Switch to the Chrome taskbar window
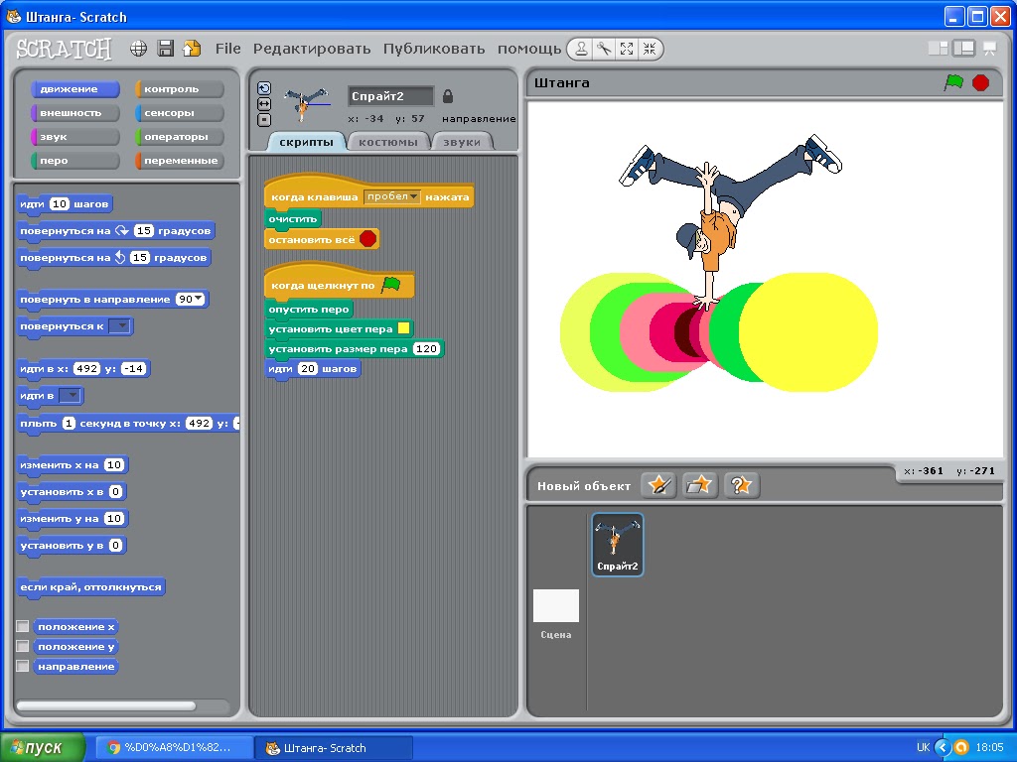Screen dimensions: 1017x762 click(174, 748)
